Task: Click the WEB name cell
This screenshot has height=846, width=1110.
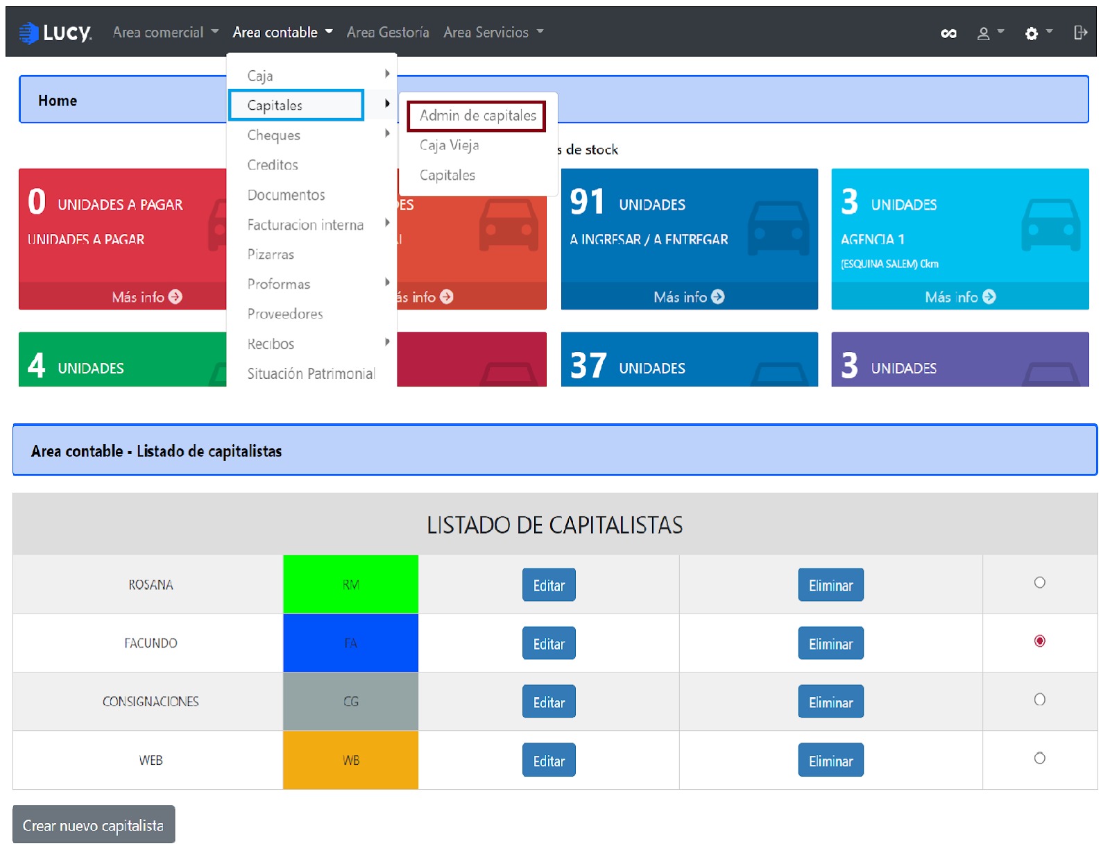Action: [148, 760]
